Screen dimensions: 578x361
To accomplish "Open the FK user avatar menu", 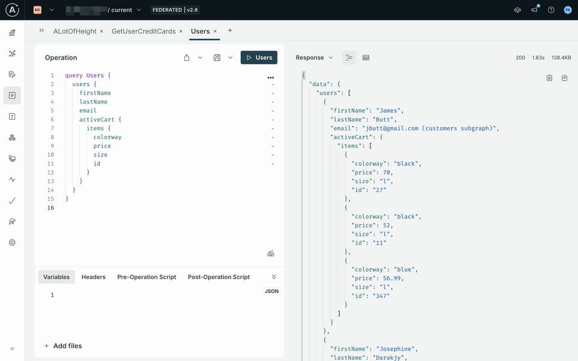I will 568,10.
